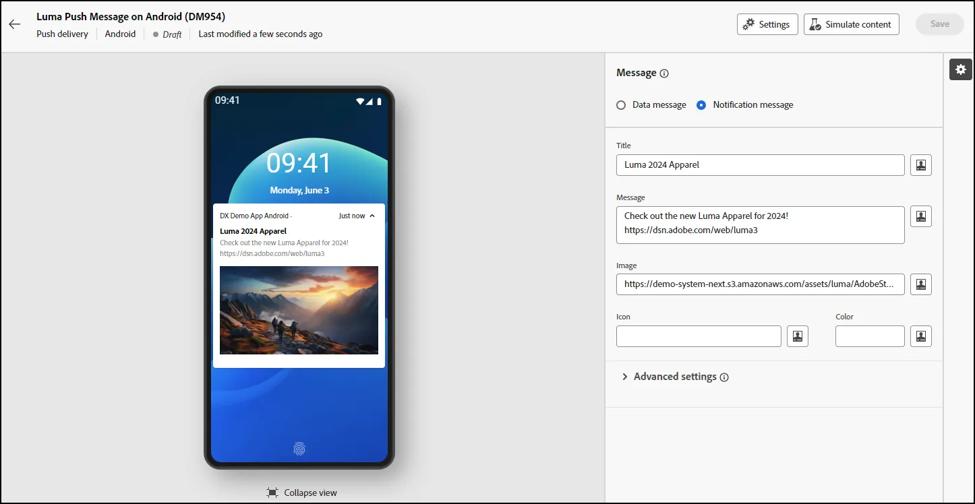The height and width of the screenshot is (504, 975).
Task: Click the info icon next to Message heading
Action: [664, 73]
